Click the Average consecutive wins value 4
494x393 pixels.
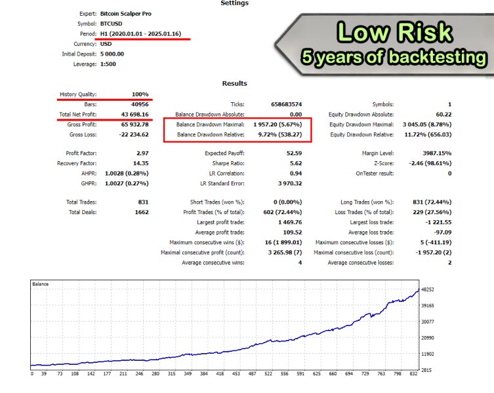pyautogui.click(x=300, y=263)
